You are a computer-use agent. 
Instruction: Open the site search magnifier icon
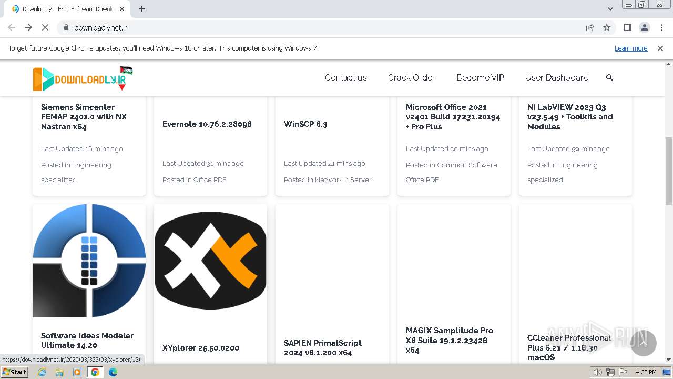(609, 77)
